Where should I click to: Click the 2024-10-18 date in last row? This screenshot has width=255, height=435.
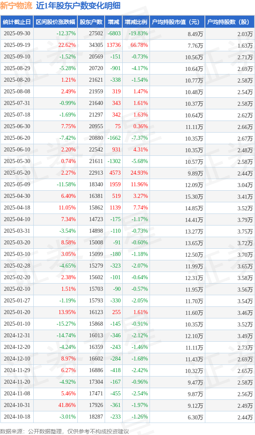point(17,417)
